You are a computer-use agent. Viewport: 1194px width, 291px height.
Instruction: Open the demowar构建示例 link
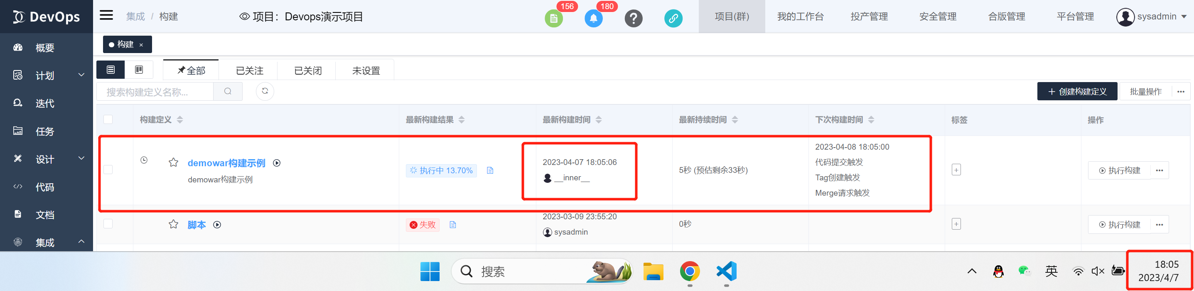click(226, 163)
